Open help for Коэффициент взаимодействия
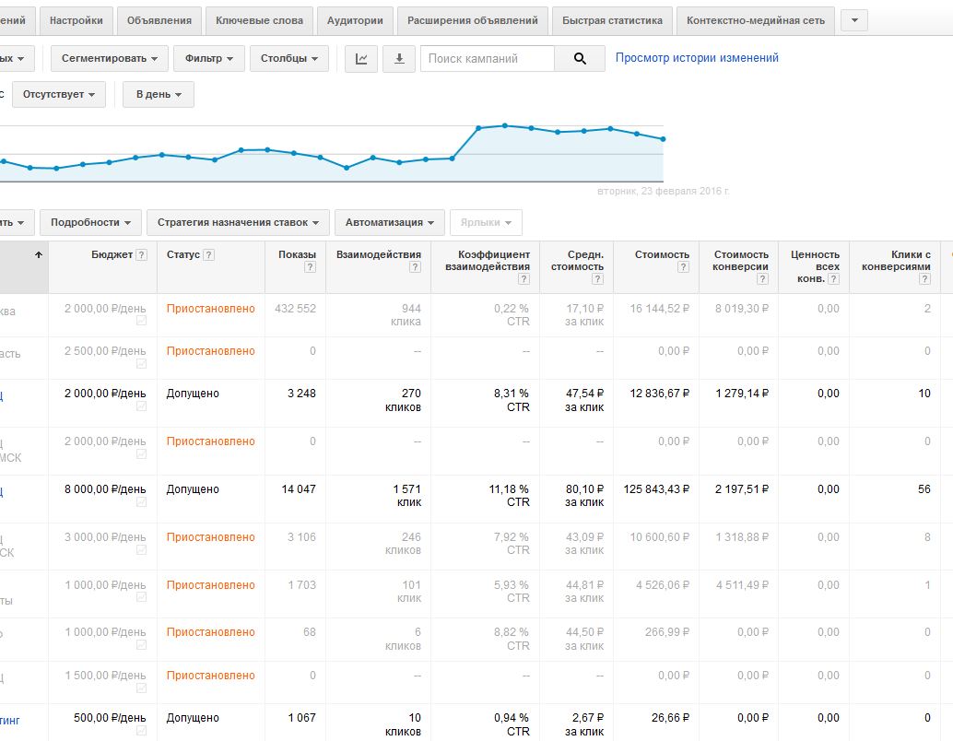953x741 pixels. [524, 279]
